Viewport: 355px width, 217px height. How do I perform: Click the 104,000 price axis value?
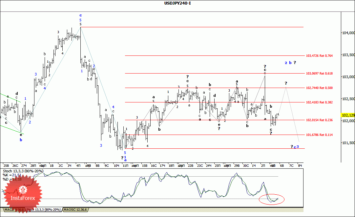348,33
